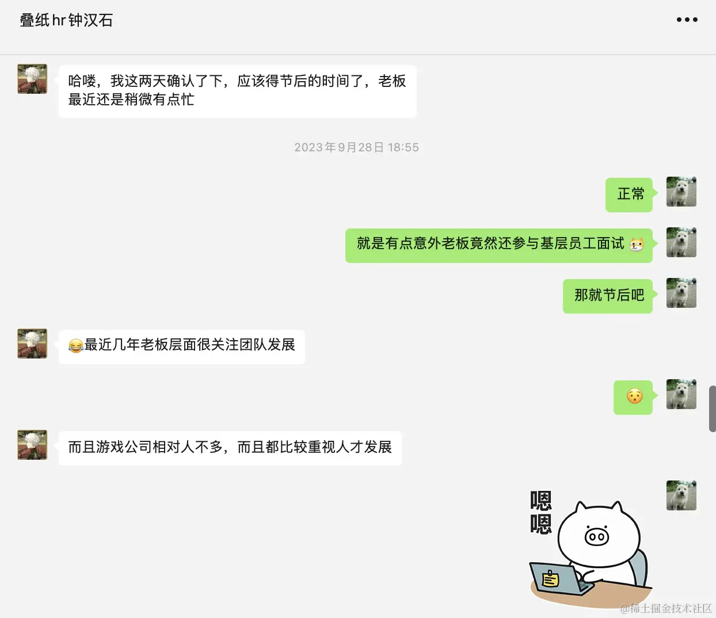Click the chat title 叠纸hr钟汉石

tap(66, 20)
